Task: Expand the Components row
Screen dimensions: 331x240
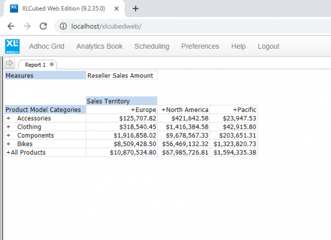Action: (8, 135)
